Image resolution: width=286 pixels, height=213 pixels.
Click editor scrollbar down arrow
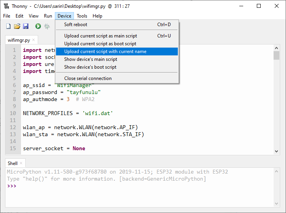pos(277,151)
